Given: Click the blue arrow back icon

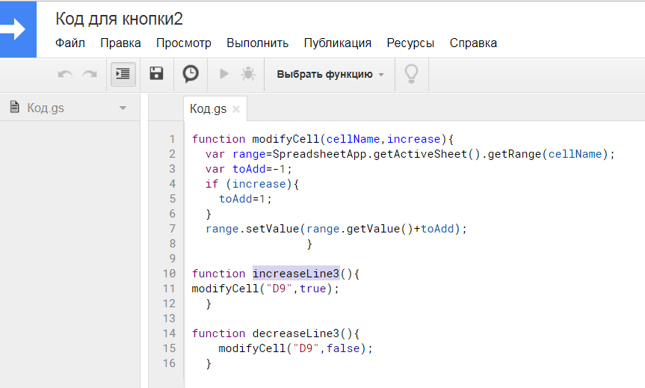Looking at the screenshot, I should click(x=18, y=29).
